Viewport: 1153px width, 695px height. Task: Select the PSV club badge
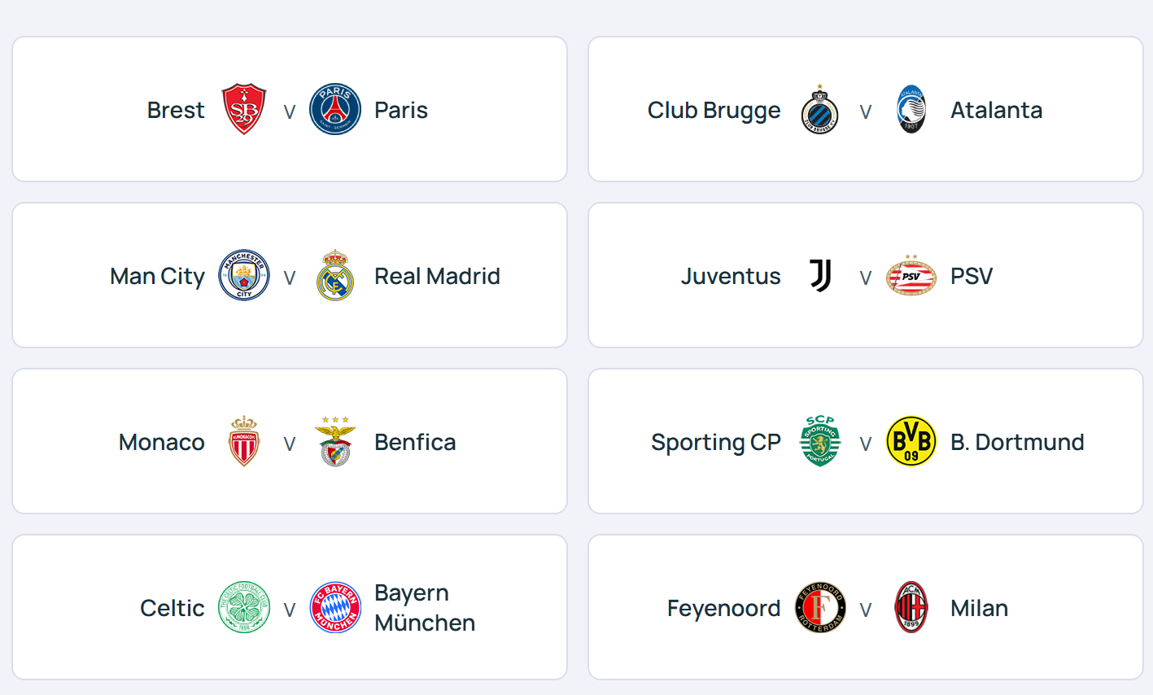pyautogui.click(x=911, y=275)
